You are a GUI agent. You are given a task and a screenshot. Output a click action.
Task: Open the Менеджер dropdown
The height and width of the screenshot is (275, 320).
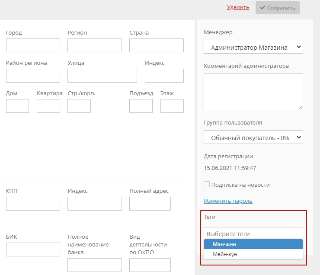(253, 47)
